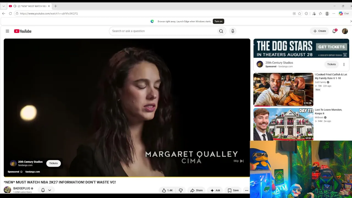Open the YouTube hamburger guide menu
Image resolution: width=352 pixels, height=198 pixels.
point(7,31)
